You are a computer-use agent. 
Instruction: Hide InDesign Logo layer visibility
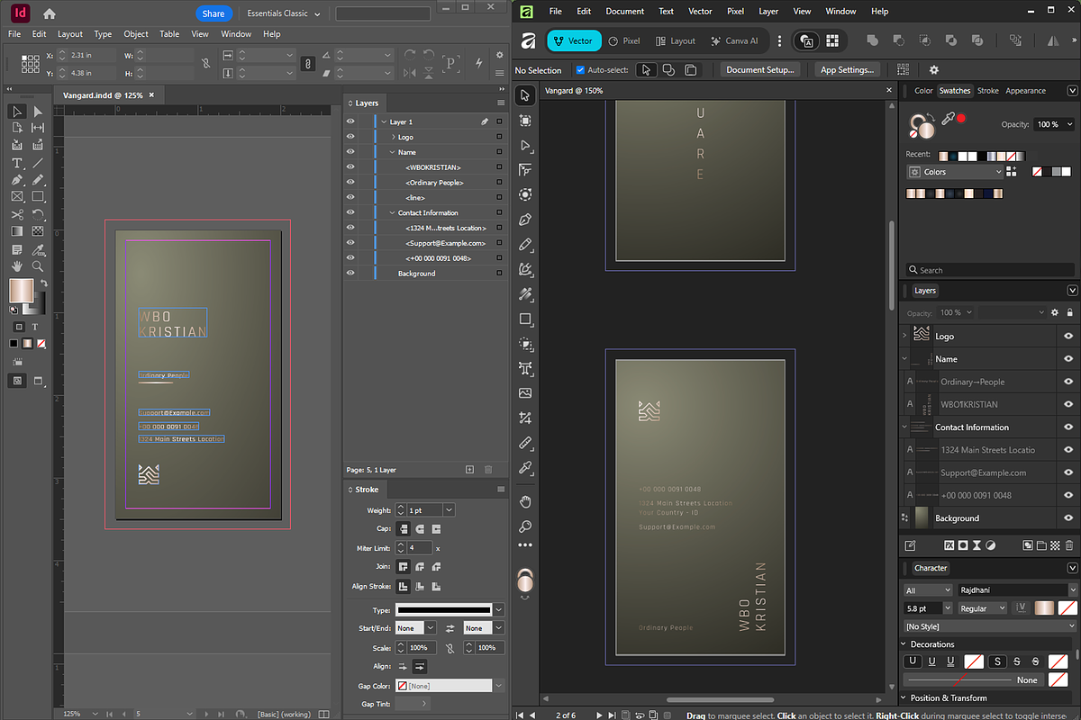[350, 137]
